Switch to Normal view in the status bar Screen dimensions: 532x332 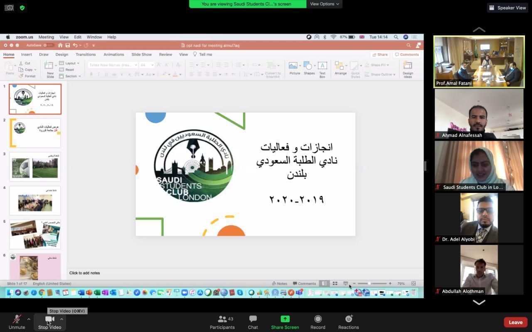325,283
